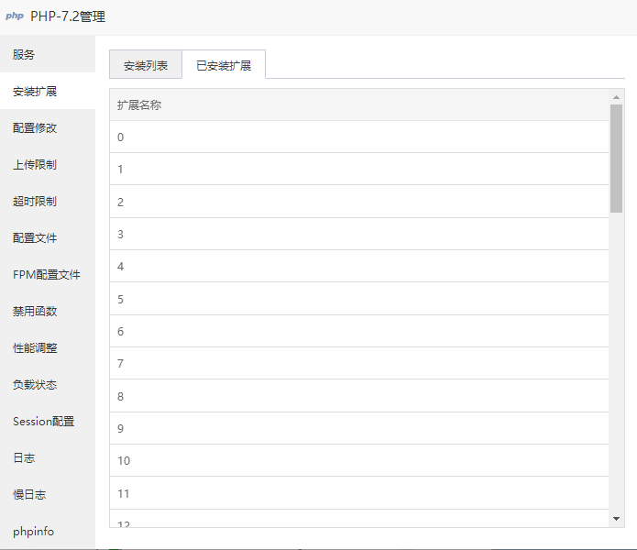Select extension row 1

point(359,169)
